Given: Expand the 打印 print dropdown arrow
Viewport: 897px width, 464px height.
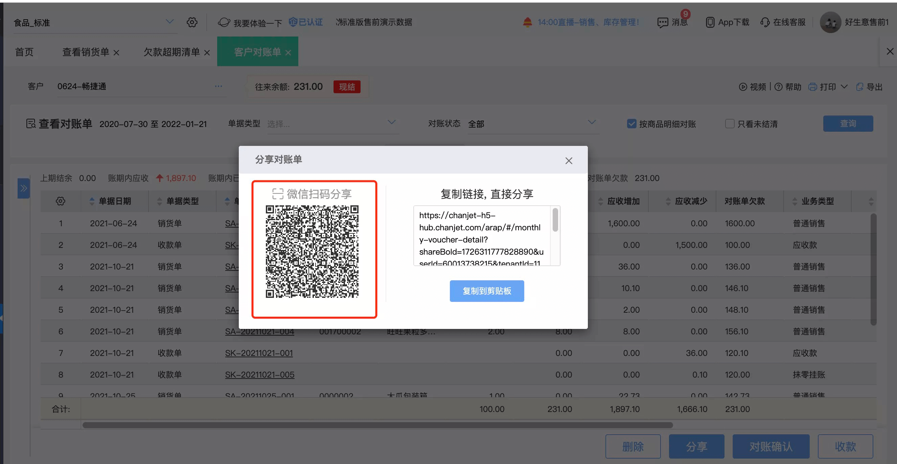Looking at the screenshot, I should coord(844,87).
